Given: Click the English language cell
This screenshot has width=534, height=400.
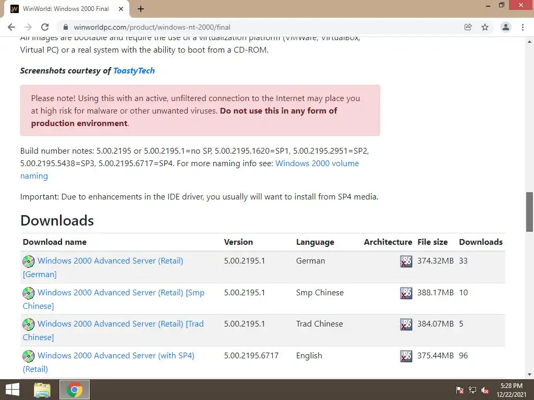Looking at the screenshot, I should point(309,356).
